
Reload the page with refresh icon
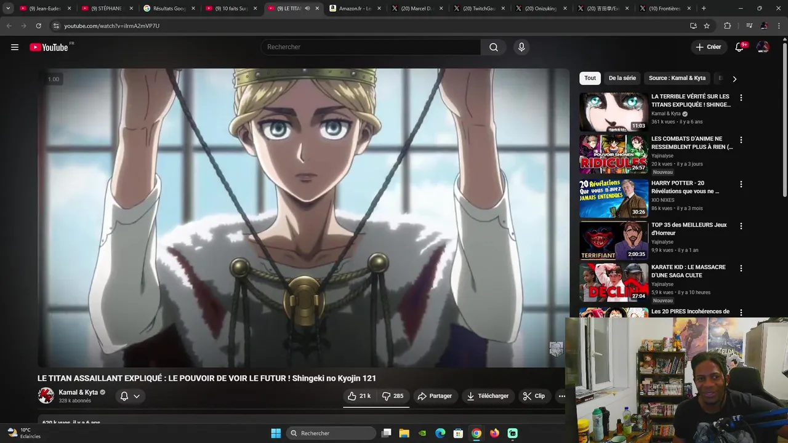[x=38, y=26]
